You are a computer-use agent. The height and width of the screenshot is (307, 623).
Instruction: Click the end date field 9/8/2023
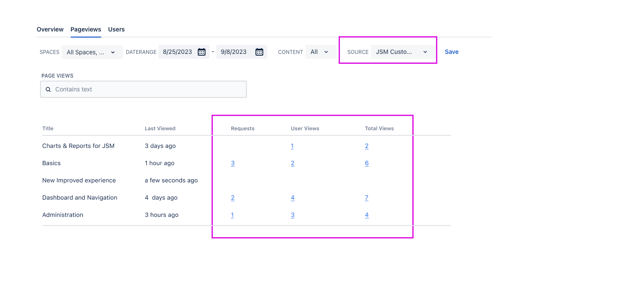coord(234,52)
